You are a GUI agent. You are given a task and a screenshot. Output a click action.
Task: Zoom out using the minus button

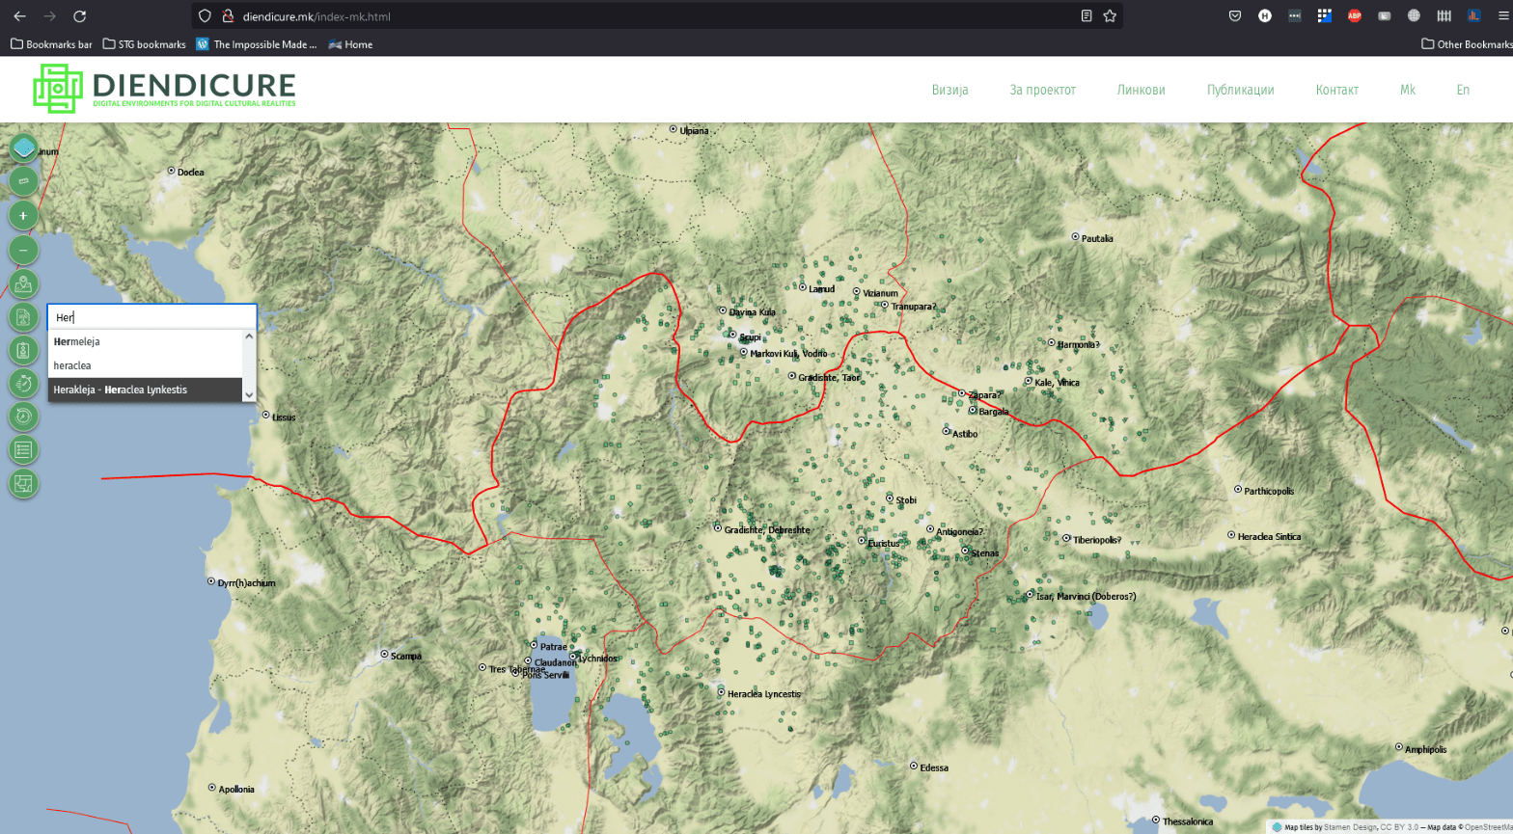(x=23, y=250)
